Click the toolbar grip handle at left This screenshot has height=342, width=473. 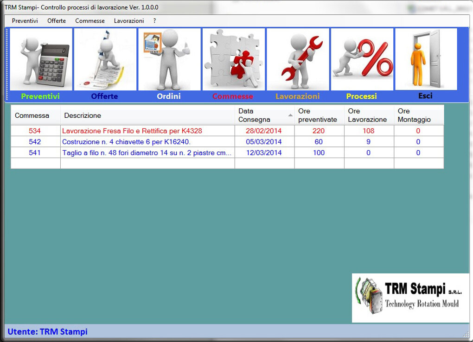tap(6, 64)
